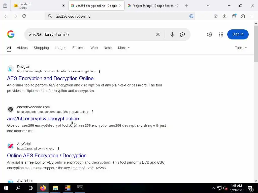Viewport: 258px width, 193px height.
Task: Select the Web search filter
Action: pyautogui.click(x=94, y=48)
